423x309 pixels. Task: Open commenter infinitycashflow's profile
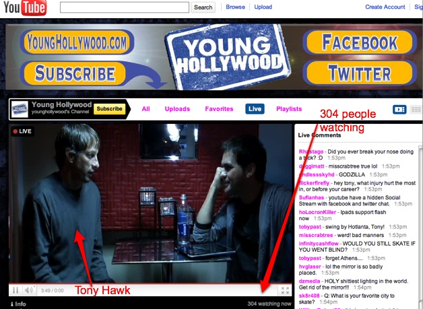coord(319,244)
